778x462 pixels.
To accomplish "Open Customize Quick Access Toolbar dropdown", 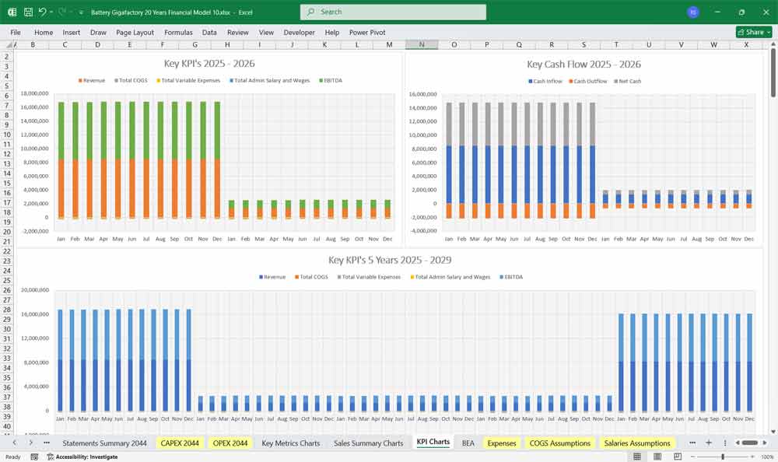I will [x=81, y=12].
